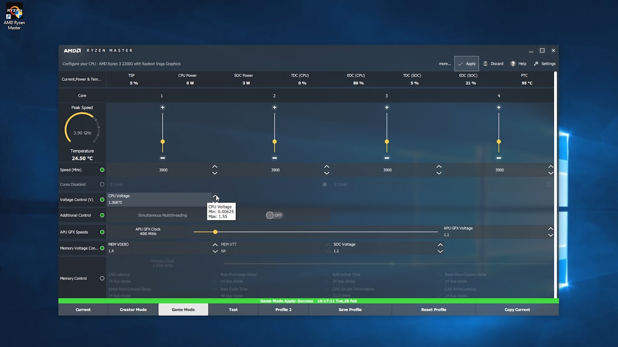The image size is (618, 347).
Task: Toggle APU GFX Speeds green indicator
Action: [102, 232]
